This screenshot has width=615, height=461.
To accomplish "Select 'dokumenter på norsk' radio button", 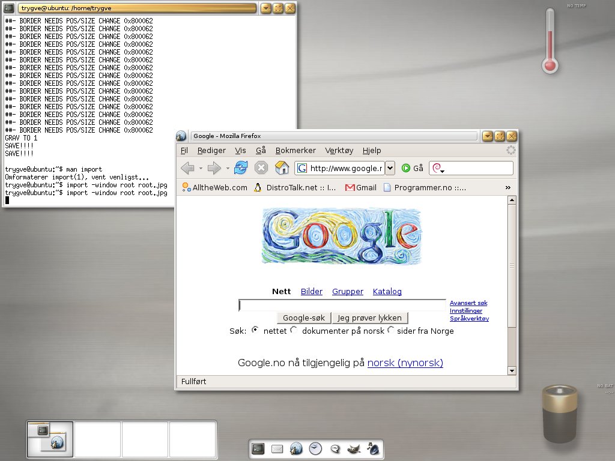I will [293, 330].
